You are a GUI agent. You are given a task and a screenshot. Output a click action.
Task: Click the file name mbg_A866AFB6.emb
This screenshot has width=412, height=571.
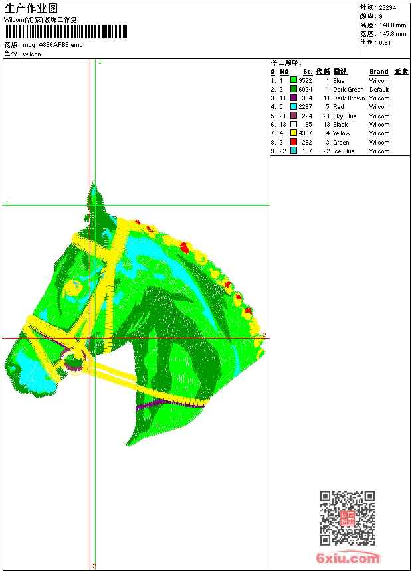point(52,45)
